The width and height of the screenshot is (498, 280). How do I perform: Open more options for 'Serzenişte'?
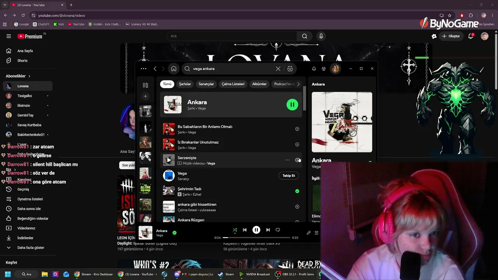click(288, 160)
